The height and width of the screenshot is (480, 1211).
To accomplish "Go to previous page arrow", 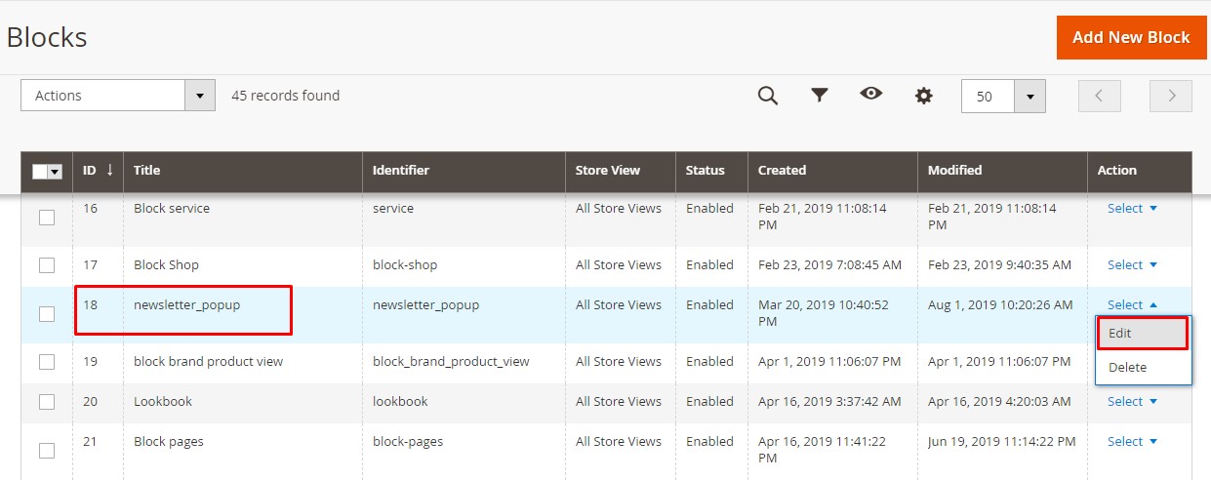I will point(1099,96).
